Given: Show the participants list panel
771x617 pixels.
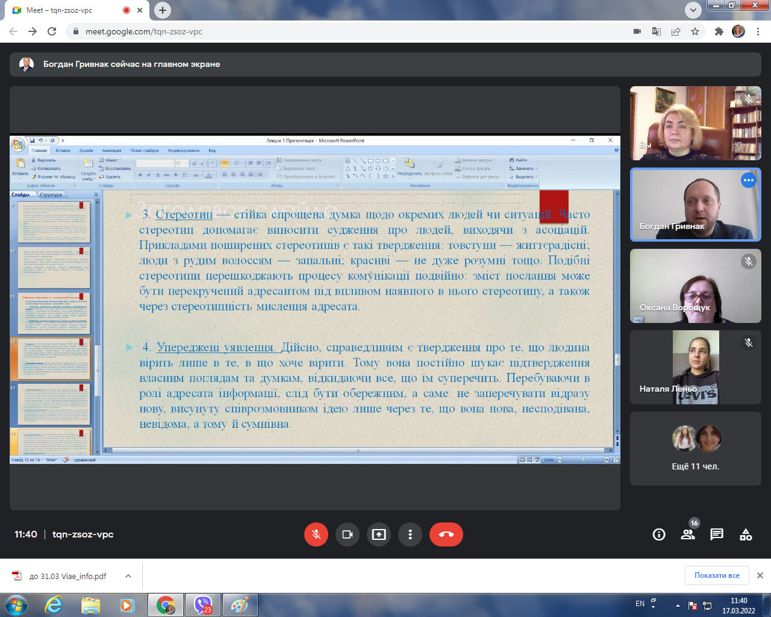Looking at the screenshot, I should tap(688, 534).
